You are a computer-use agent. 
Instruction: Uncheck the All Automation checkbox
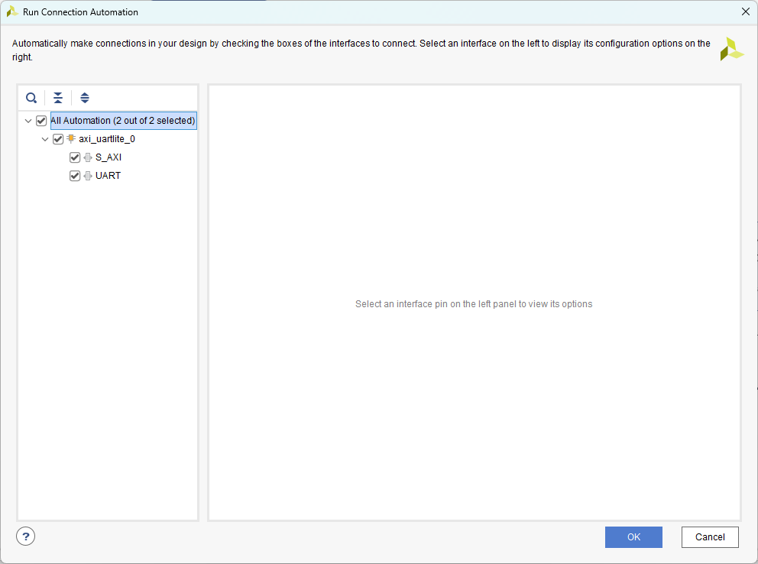(41, 121)
